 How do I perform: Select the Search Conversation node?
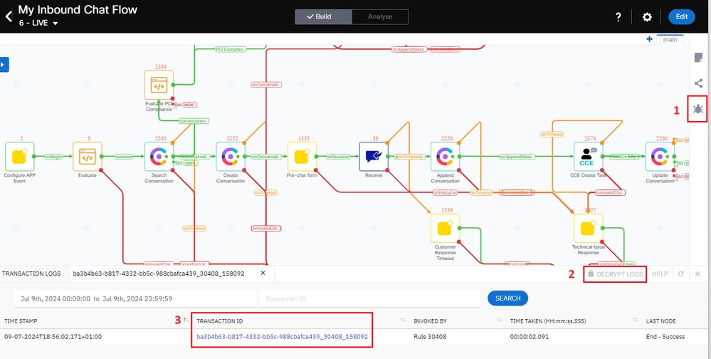159,157
